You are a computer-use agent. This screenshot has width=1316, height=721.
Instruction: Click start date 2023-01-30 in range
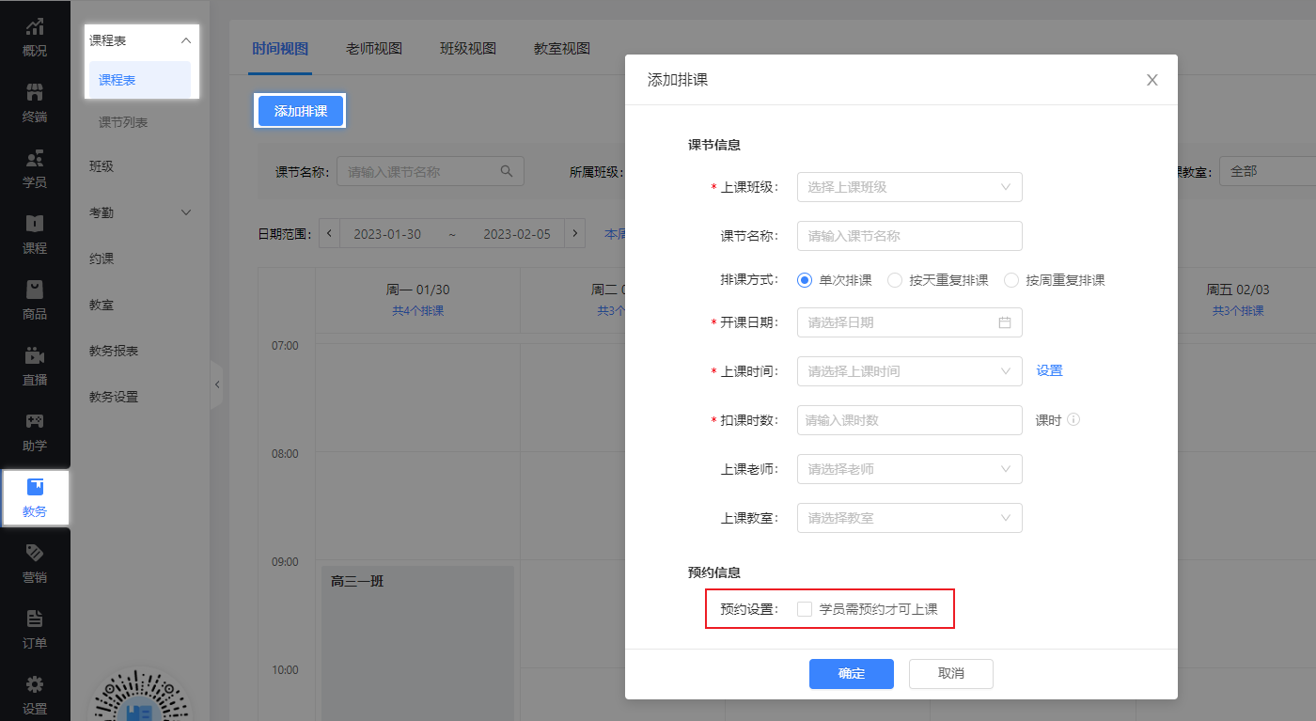pos(387,234)
